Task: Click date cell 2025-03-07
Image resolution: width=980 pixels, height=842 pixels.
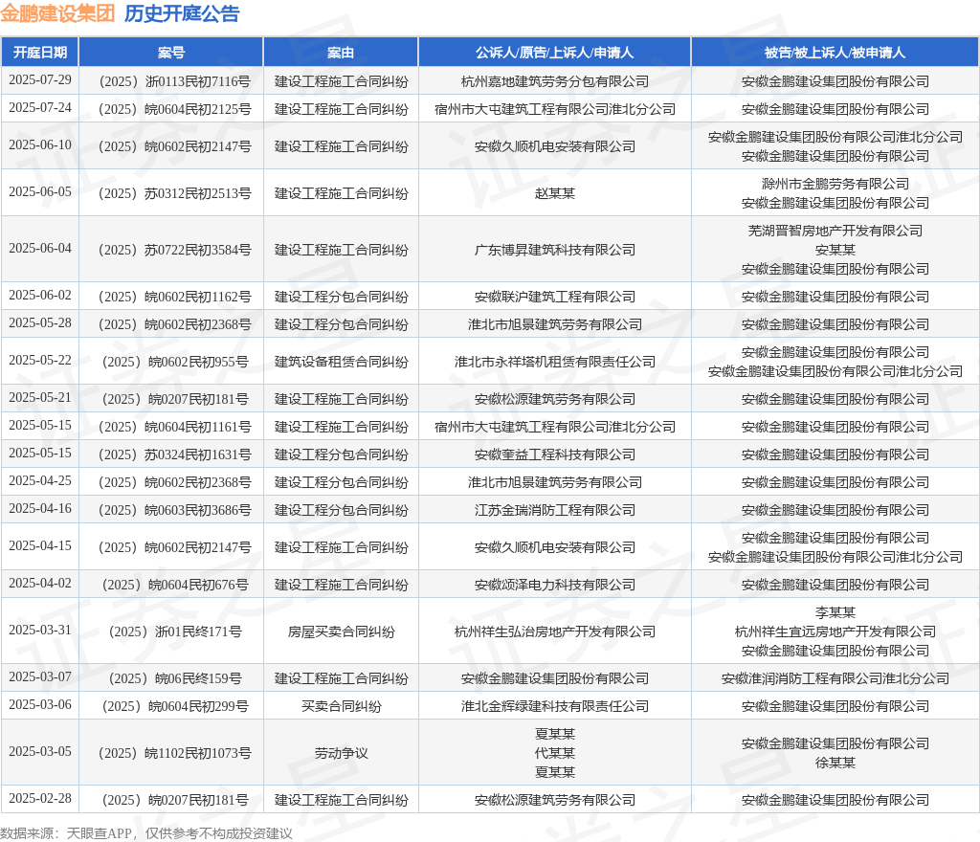Action: click(40, 677)
